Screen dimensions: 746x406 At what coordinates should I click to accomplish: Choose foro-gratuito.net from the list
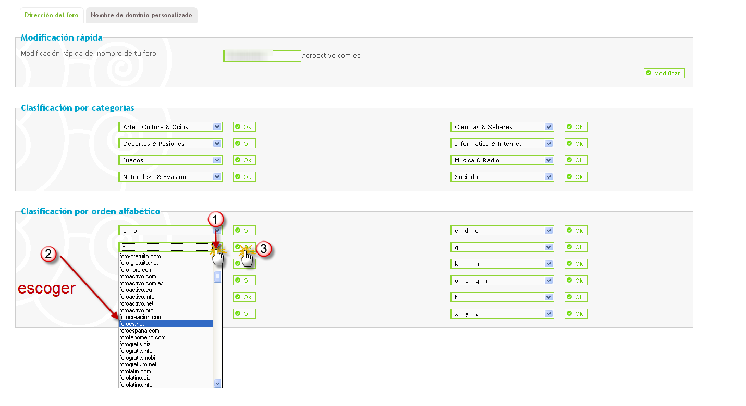[x=166, y=263]
